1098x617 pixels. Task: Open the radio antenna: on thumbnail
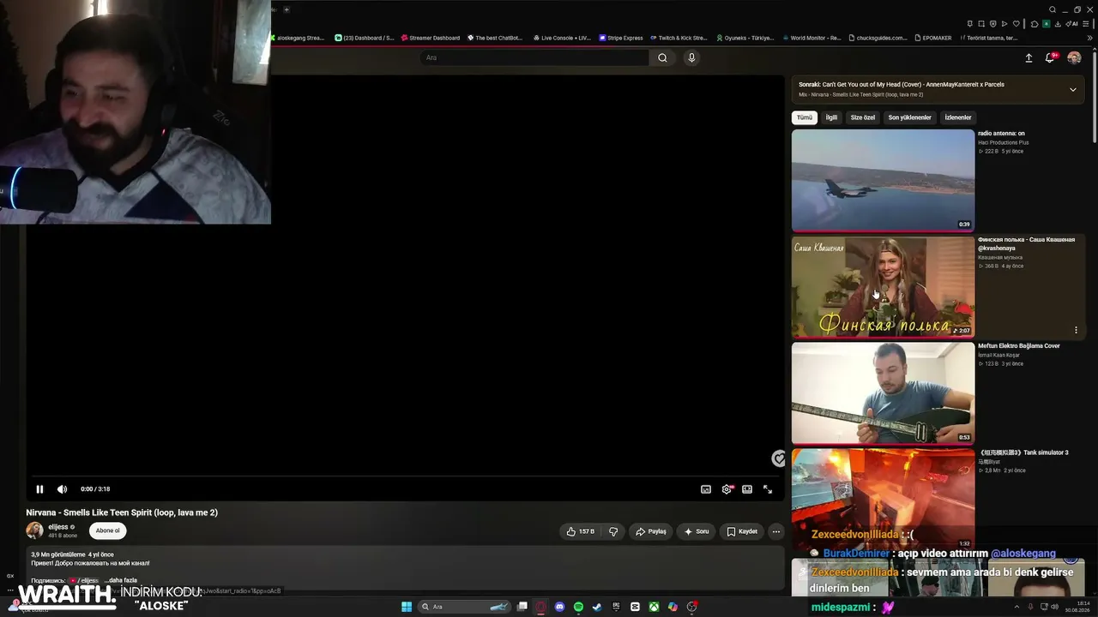tap(883, 180)
